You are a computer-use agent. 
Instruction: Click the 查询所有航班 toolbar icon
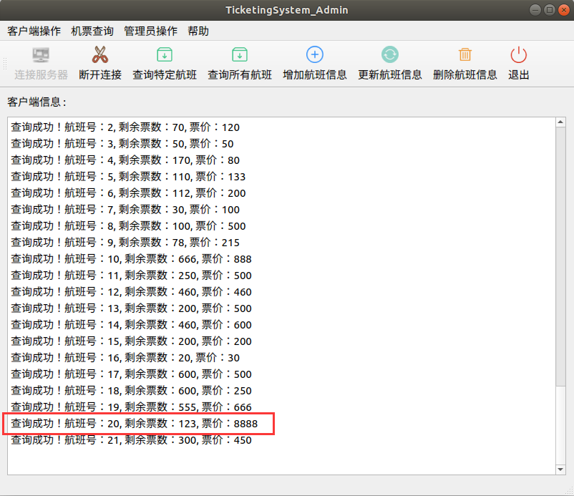pos(240,55)
